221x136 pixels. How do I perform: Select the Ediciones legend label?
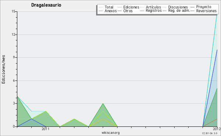[x=131, y=7]
